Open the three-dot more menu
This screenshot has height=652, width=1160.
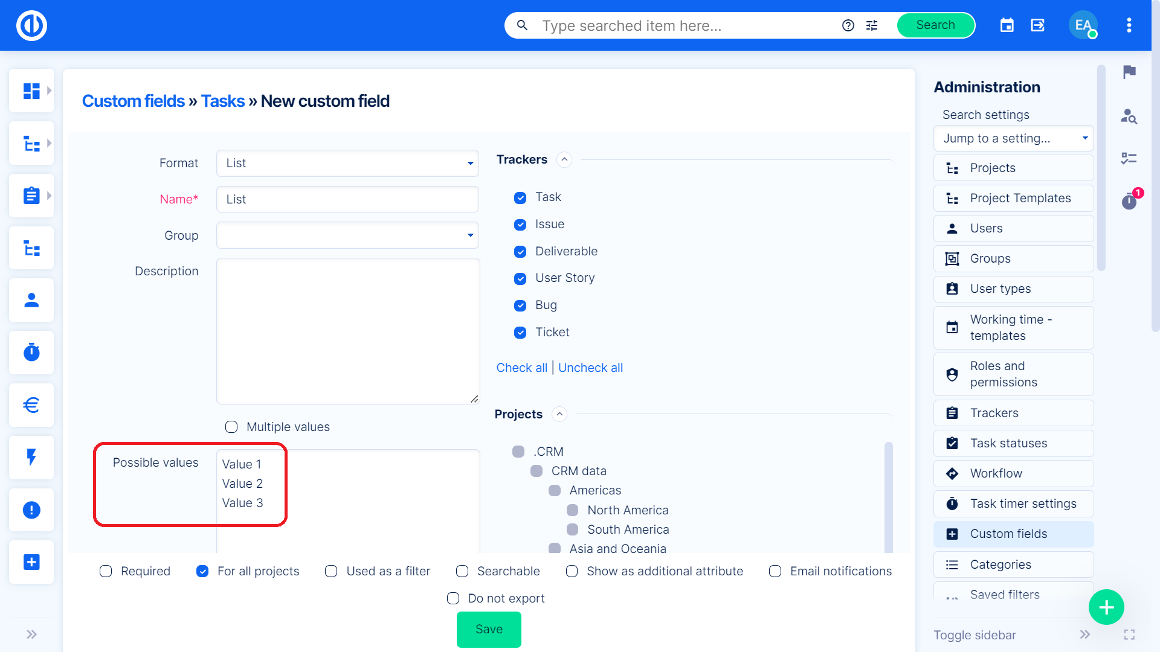point(1129,25)
